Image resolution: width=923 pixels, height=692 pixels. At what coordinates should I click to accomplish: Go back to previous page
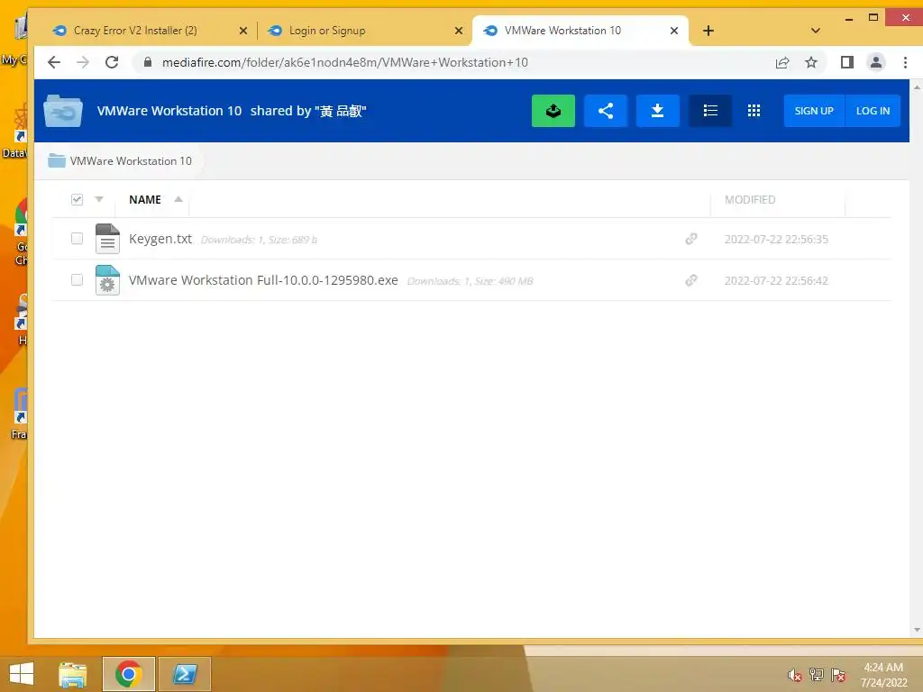tap(53, 62)
